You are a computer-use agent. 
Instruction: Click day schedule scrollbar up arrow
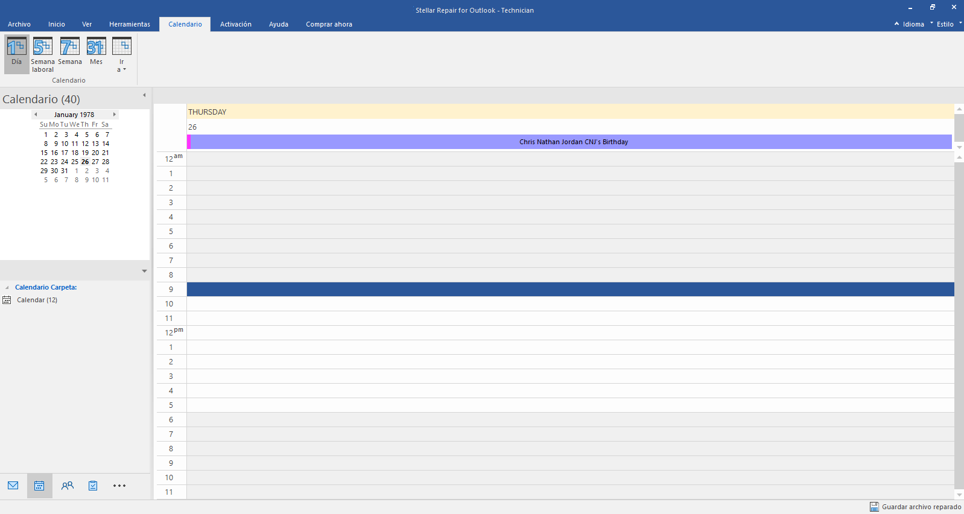pyautogui.click(x=959, y=157)
